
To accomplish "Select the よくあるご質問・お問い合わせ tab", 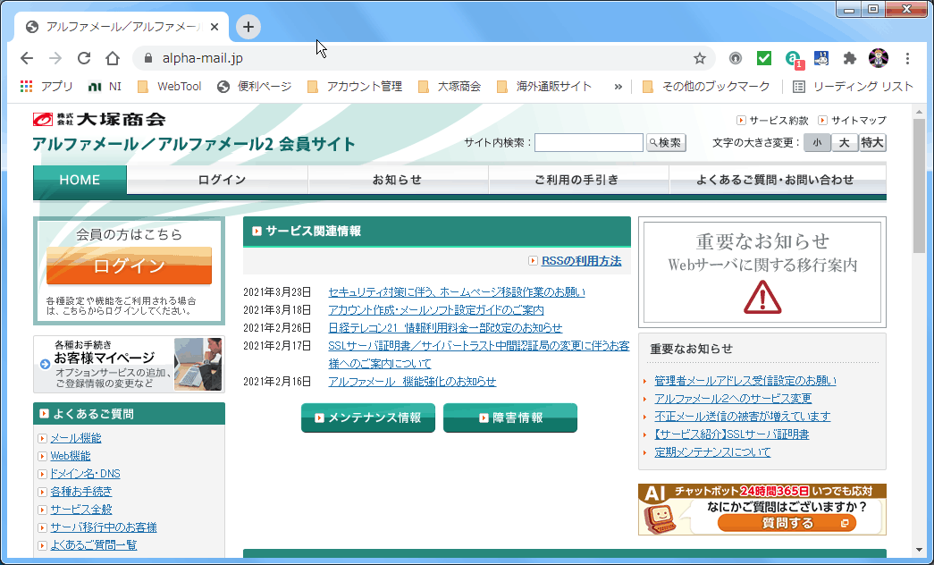I will 778,180.
